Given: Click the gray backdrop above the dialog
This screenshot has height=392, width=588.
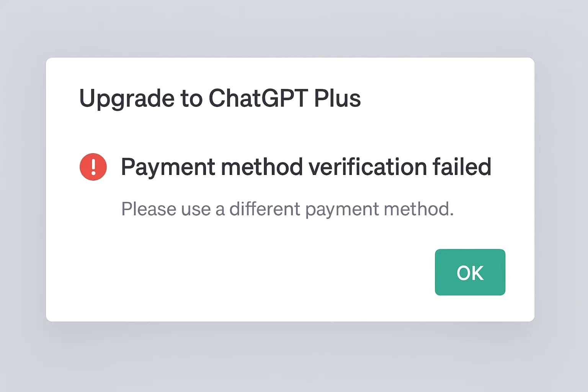Looking at the screenshot, I should [294, 29].
